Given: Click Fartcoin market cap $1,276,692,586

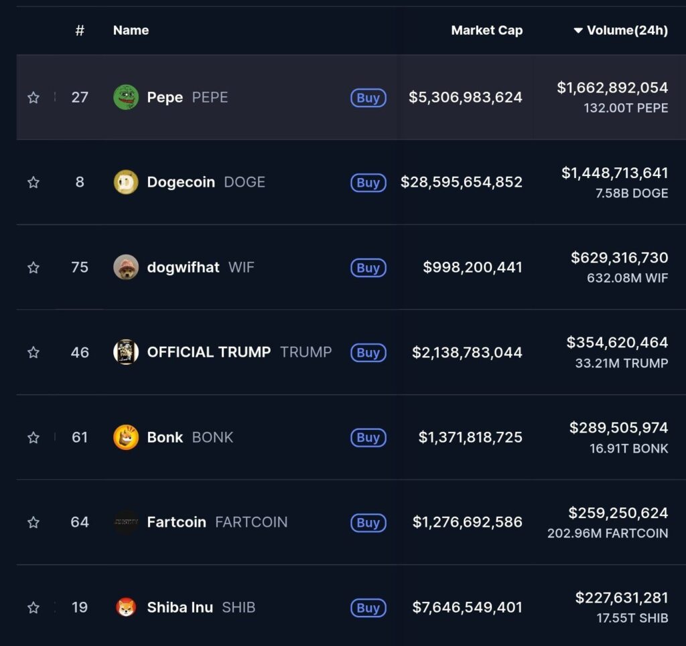Looking at the screenshot, I should click(467, 522).
